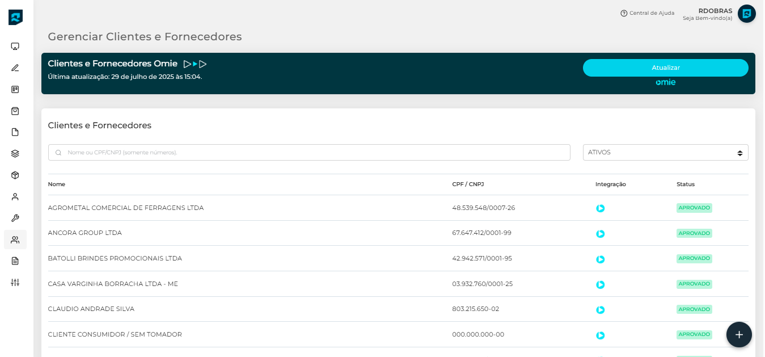The height and width of the screenshot is (357, 765).
Task: Click Omie integration icon for ANCORA GROUP LTDA
Action: tap(600, 234)
